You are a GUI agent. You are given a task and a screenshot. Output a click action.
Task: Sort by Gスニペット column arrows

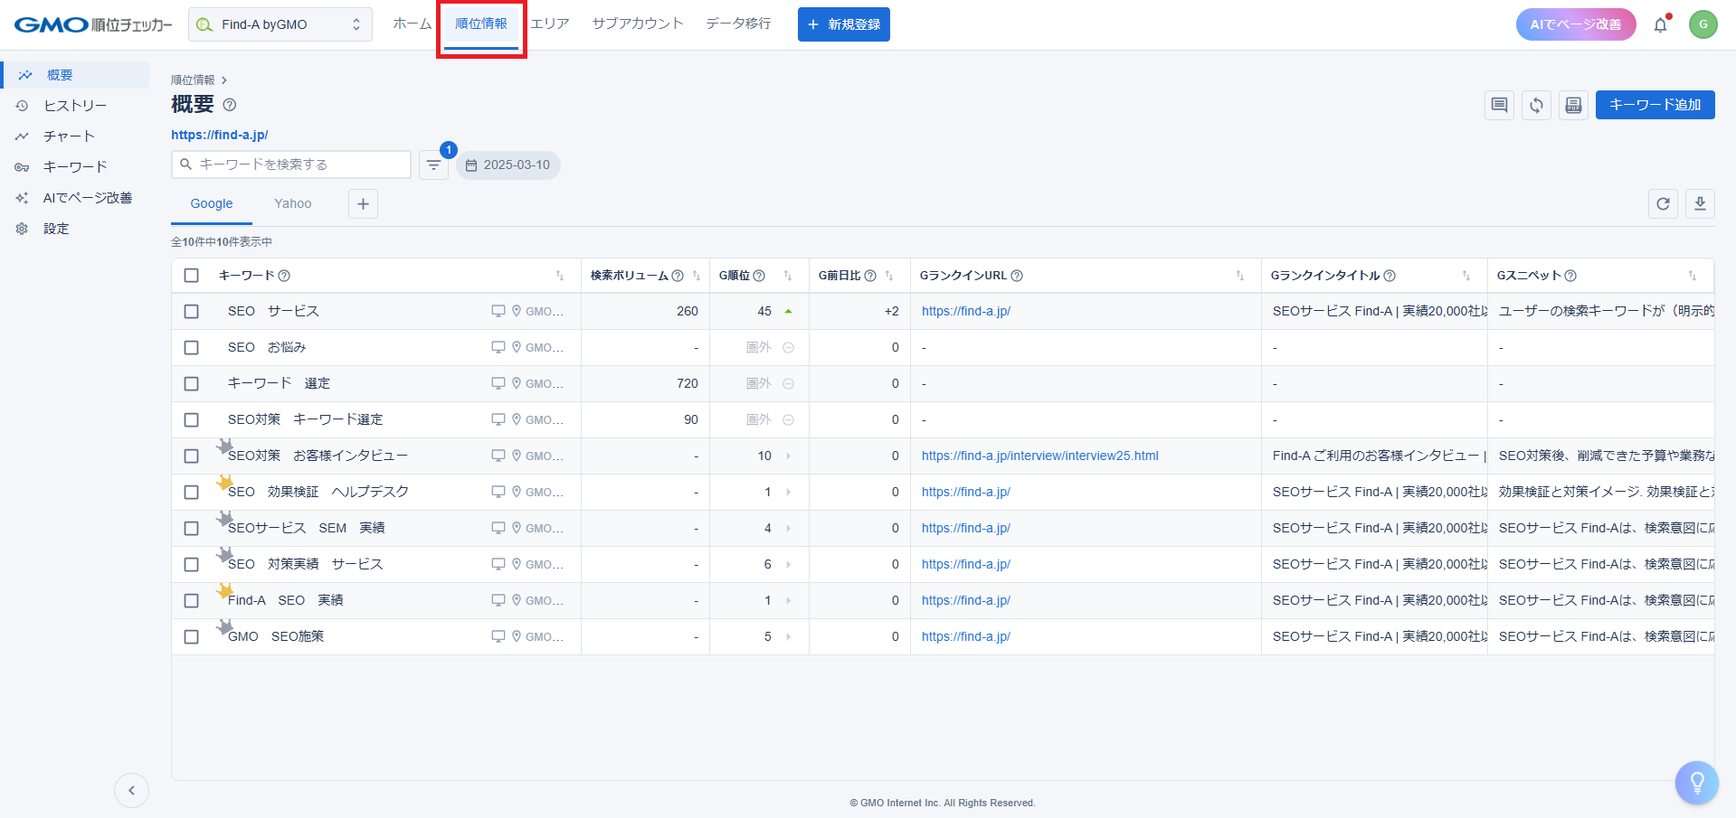click(x=1693, y=276)
